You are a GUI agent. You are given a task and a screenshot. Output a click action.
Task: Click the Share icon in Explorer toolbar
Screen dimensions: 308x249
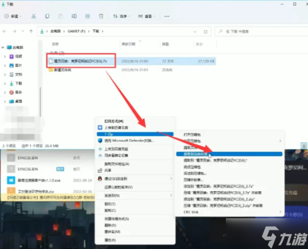point(88,16)
